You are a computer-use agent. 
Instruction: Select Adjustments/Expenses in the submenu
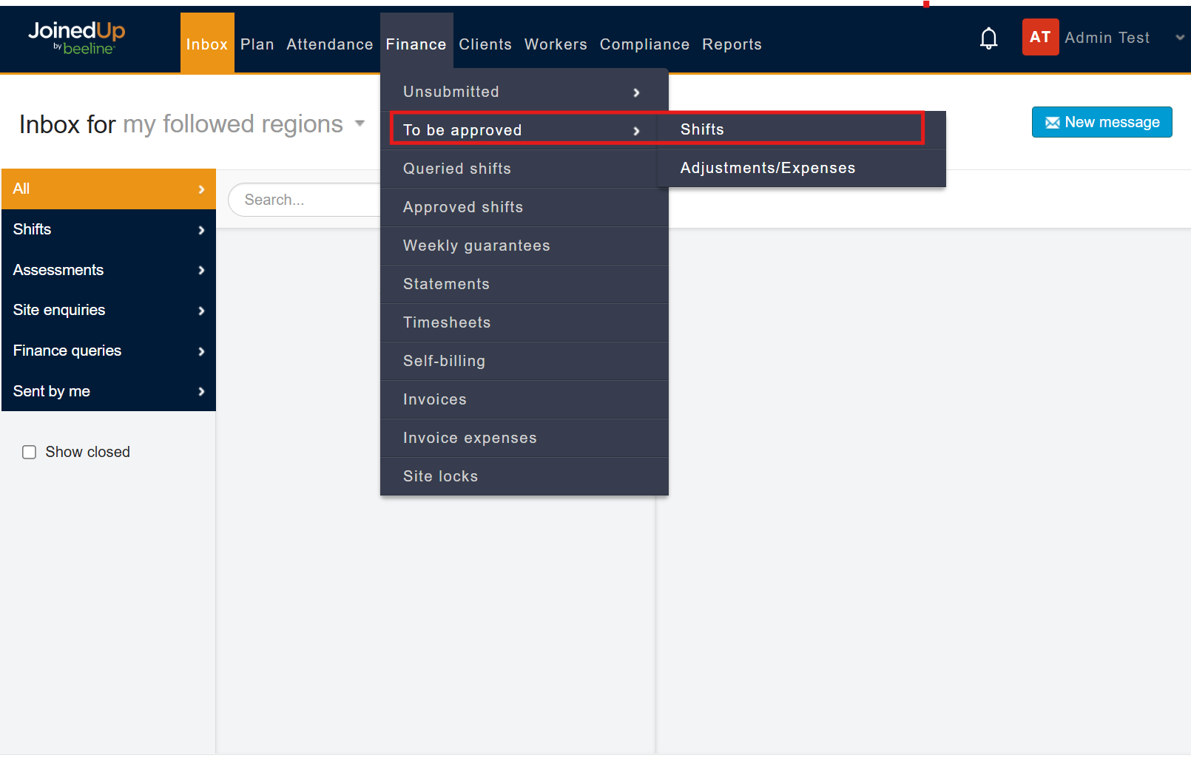tap(801, 168)
